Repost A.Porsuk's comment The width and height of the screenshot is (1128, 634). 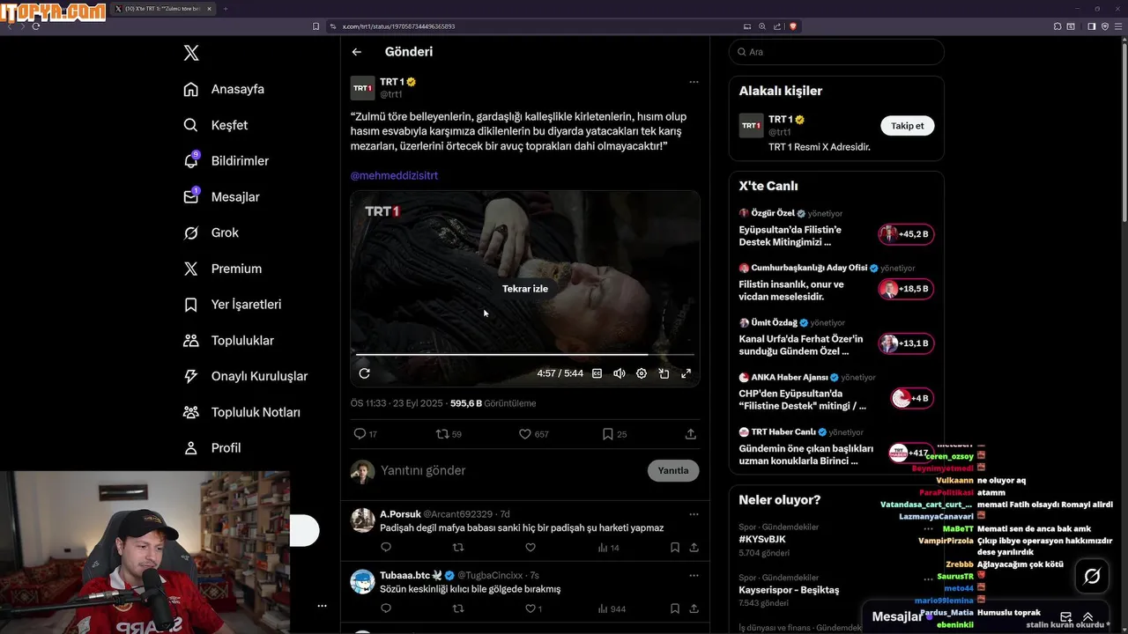pyautogui.click(x=458, y=548)
